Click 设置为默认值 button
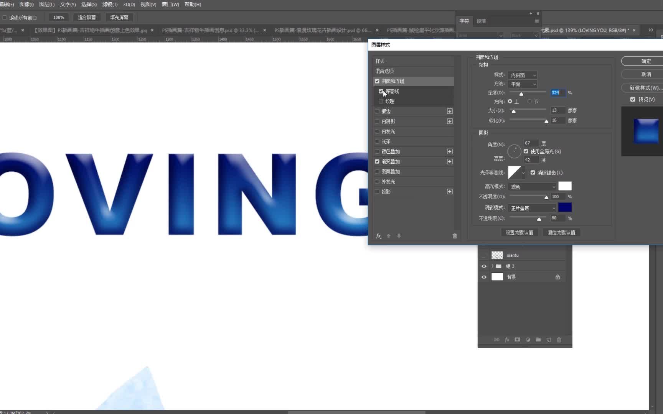Screen dimensions: 663x414 click(520, 233)
